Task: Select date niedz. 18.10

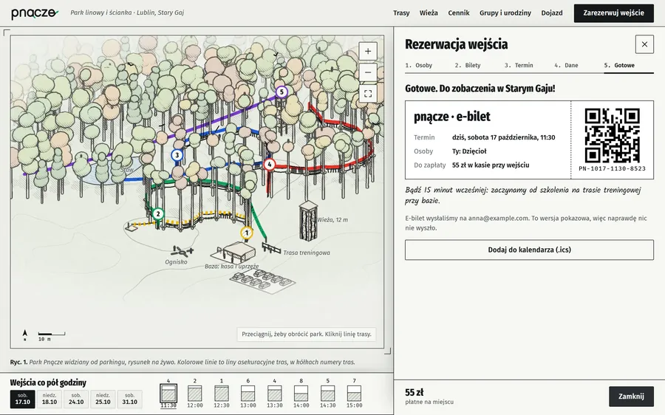Action: pyautogui.click(x=50, y=399)
